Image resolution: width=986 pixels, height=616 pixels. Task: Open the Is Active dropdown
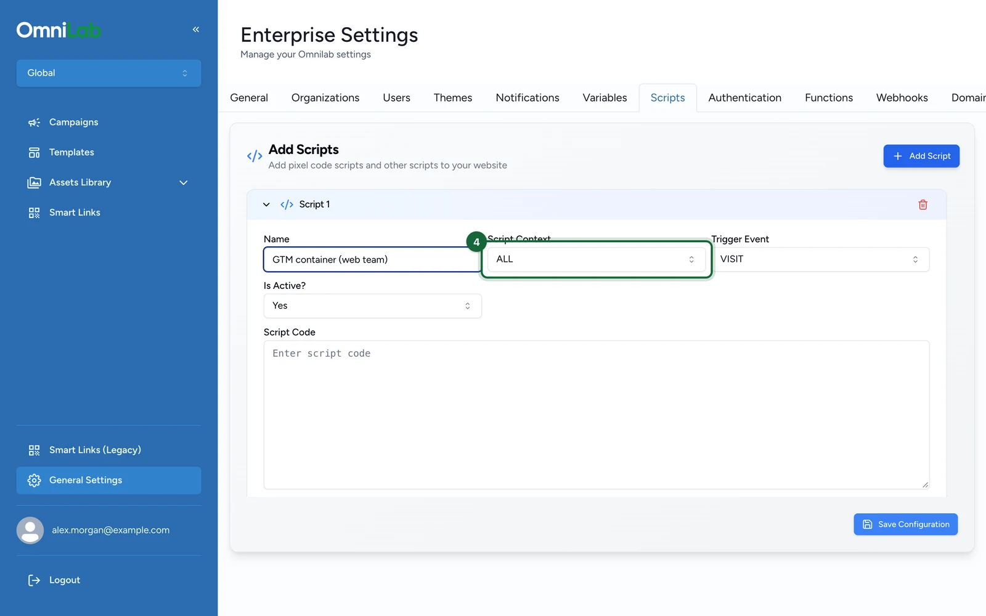tap(372, 306)
